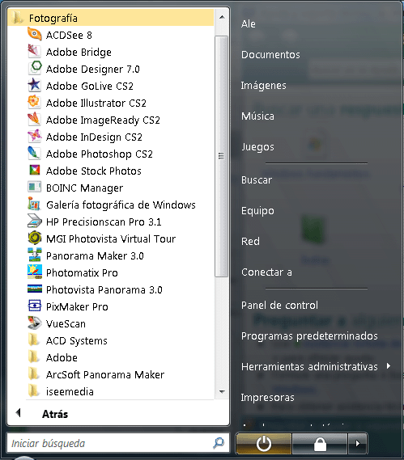The width and height of the screenshot is (404, 460).
Task: Click the Panorama Maker 3.0 icon
Action: (34, 255)
